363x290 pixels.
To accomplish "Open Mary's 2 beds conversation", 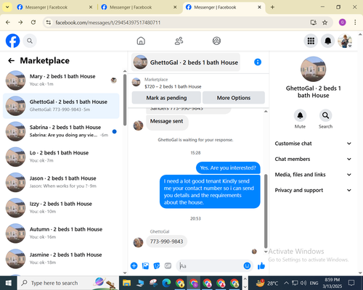I will 61,80.
